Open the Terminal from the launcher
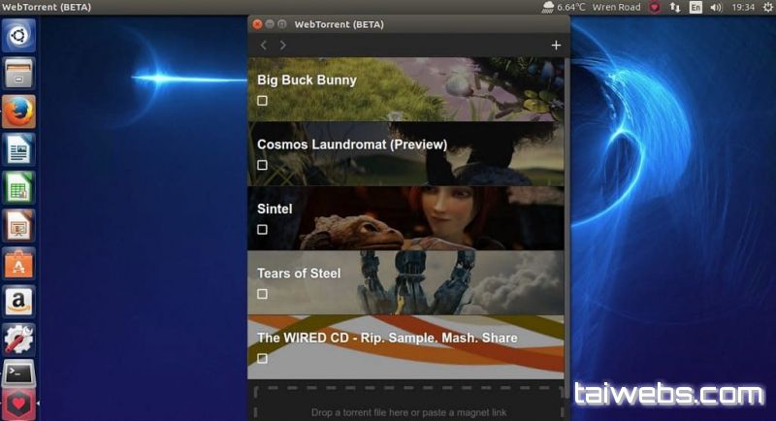The height and width of the screenshot is (421, 776). (18, 372)
